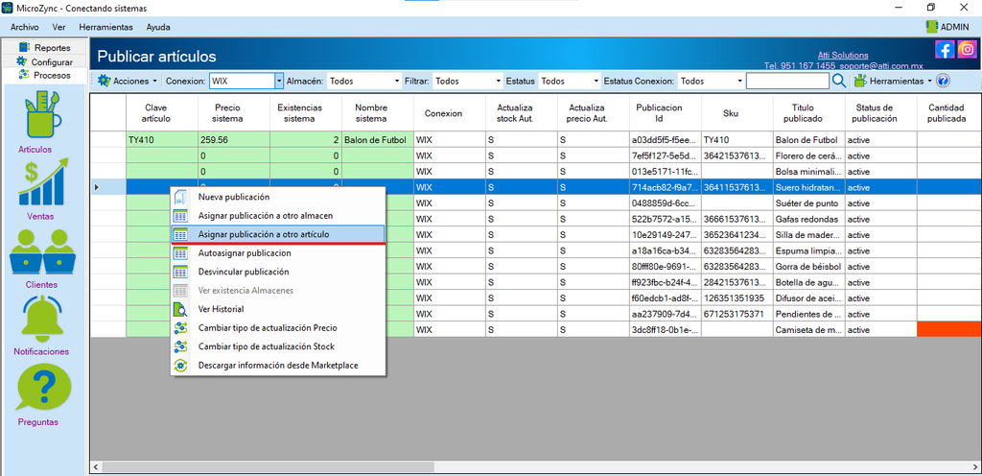Image resolution: width=982 pixels, height=476 pixels.
Task: Expand the Filtrar dropdown
Action: tap(499, 81)
